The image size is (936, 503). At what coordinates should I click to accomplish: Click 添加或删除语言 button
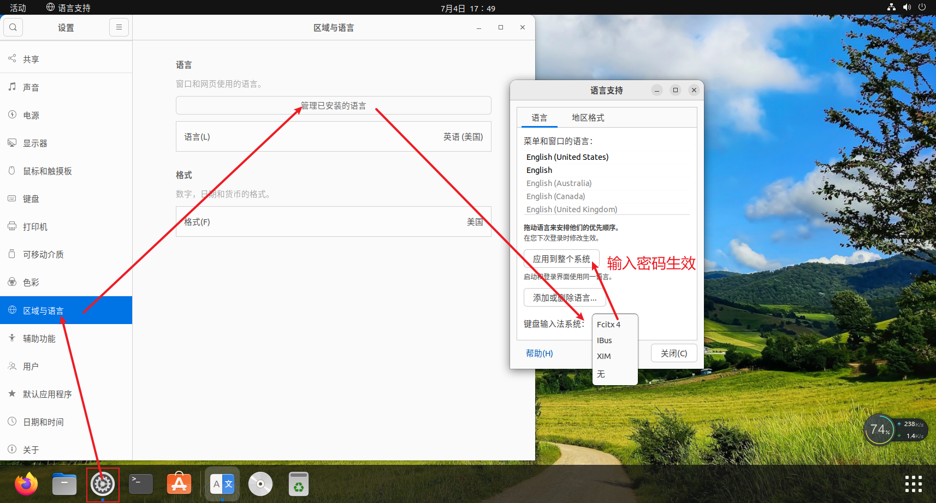[565, 298]
